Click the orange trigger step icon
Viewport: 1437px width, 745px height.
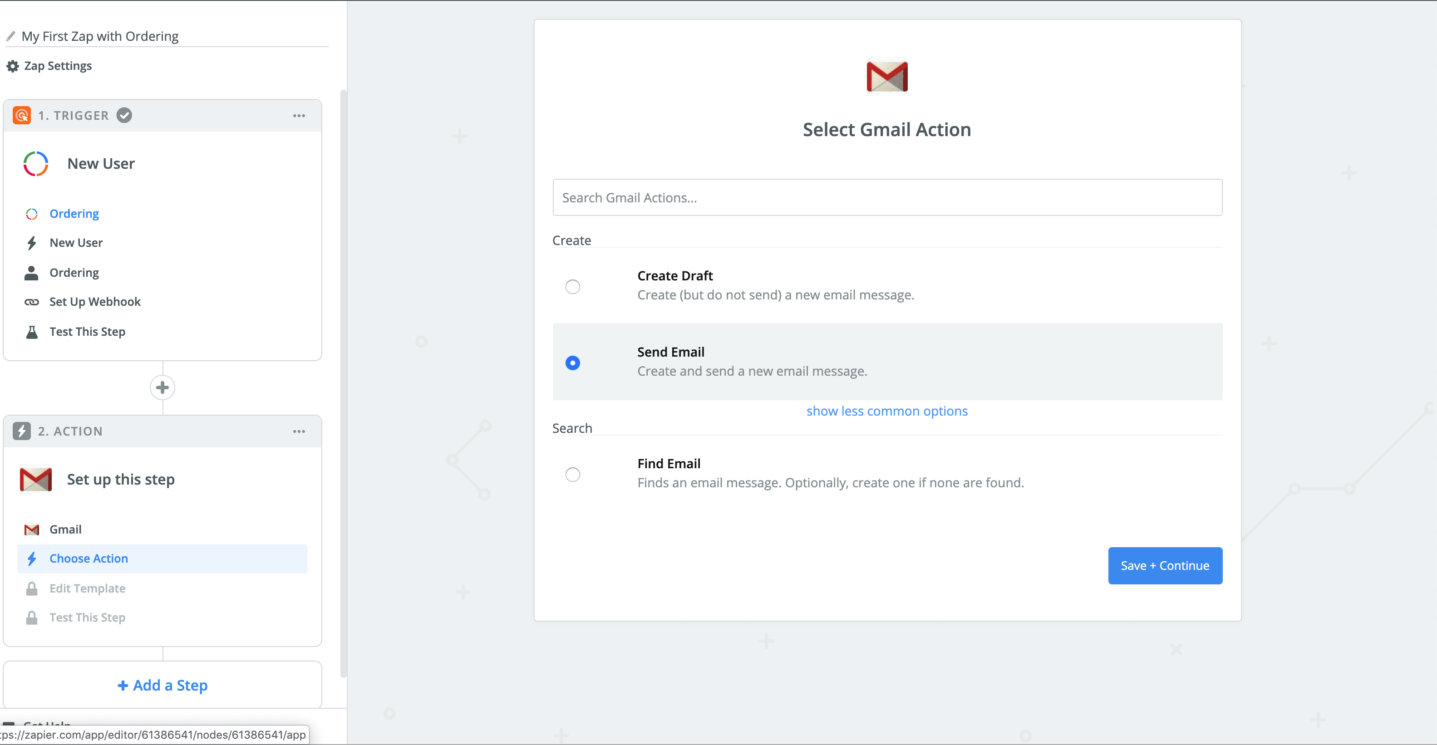click(22, 115)
